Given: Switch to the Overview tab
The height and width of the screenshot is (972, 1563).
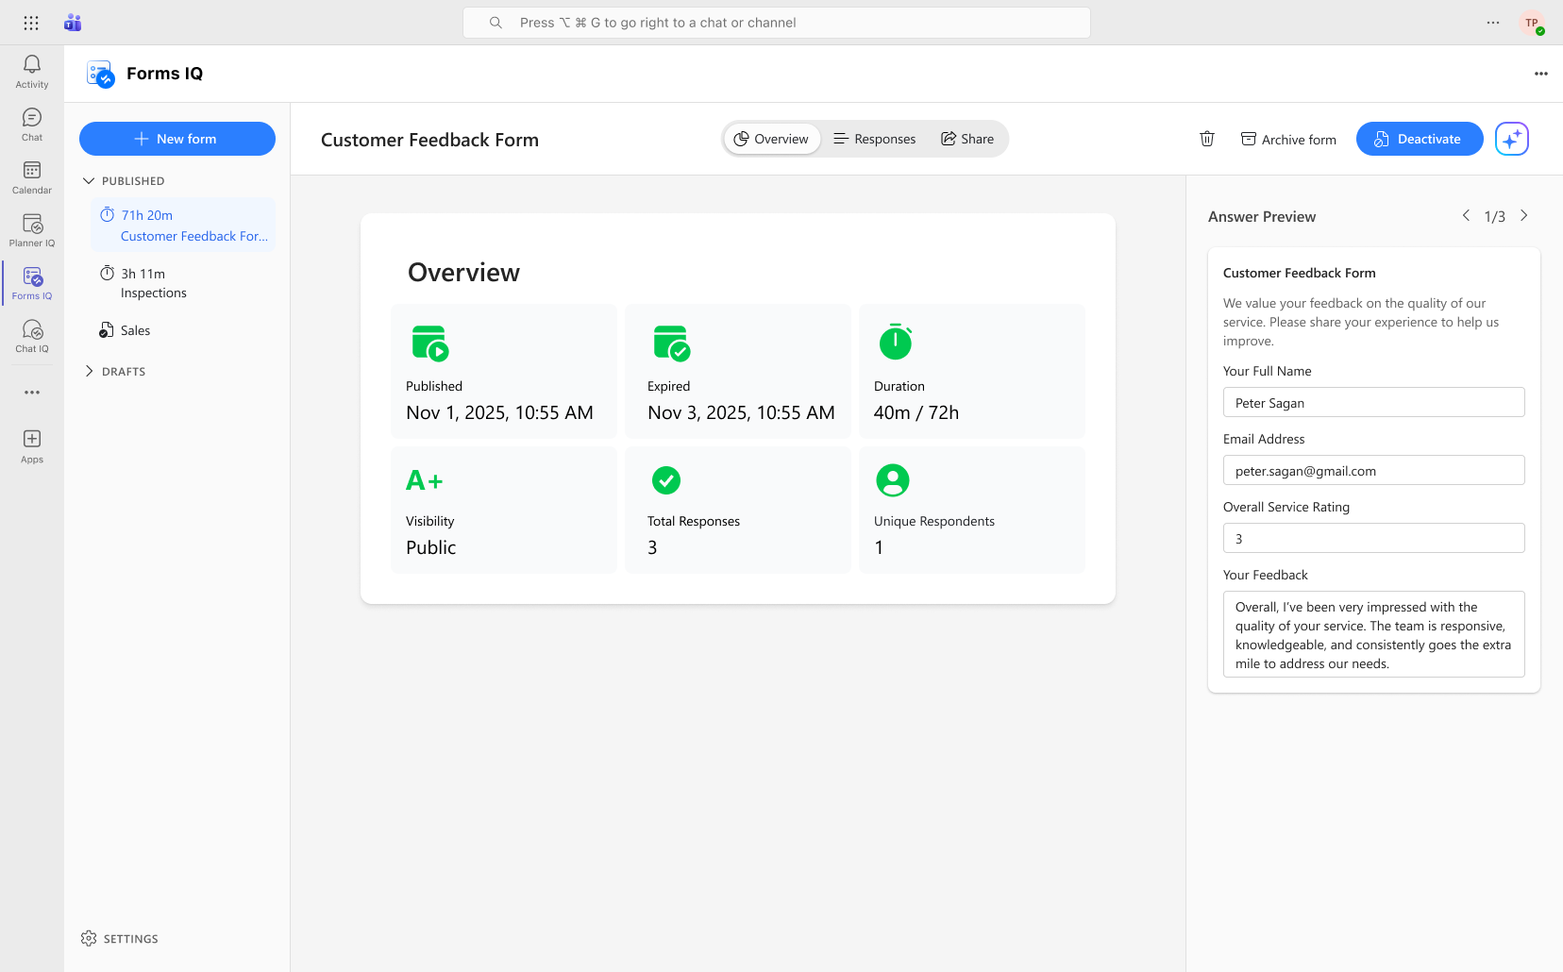Looking at the screenshot, I should (x=772, y=139).
